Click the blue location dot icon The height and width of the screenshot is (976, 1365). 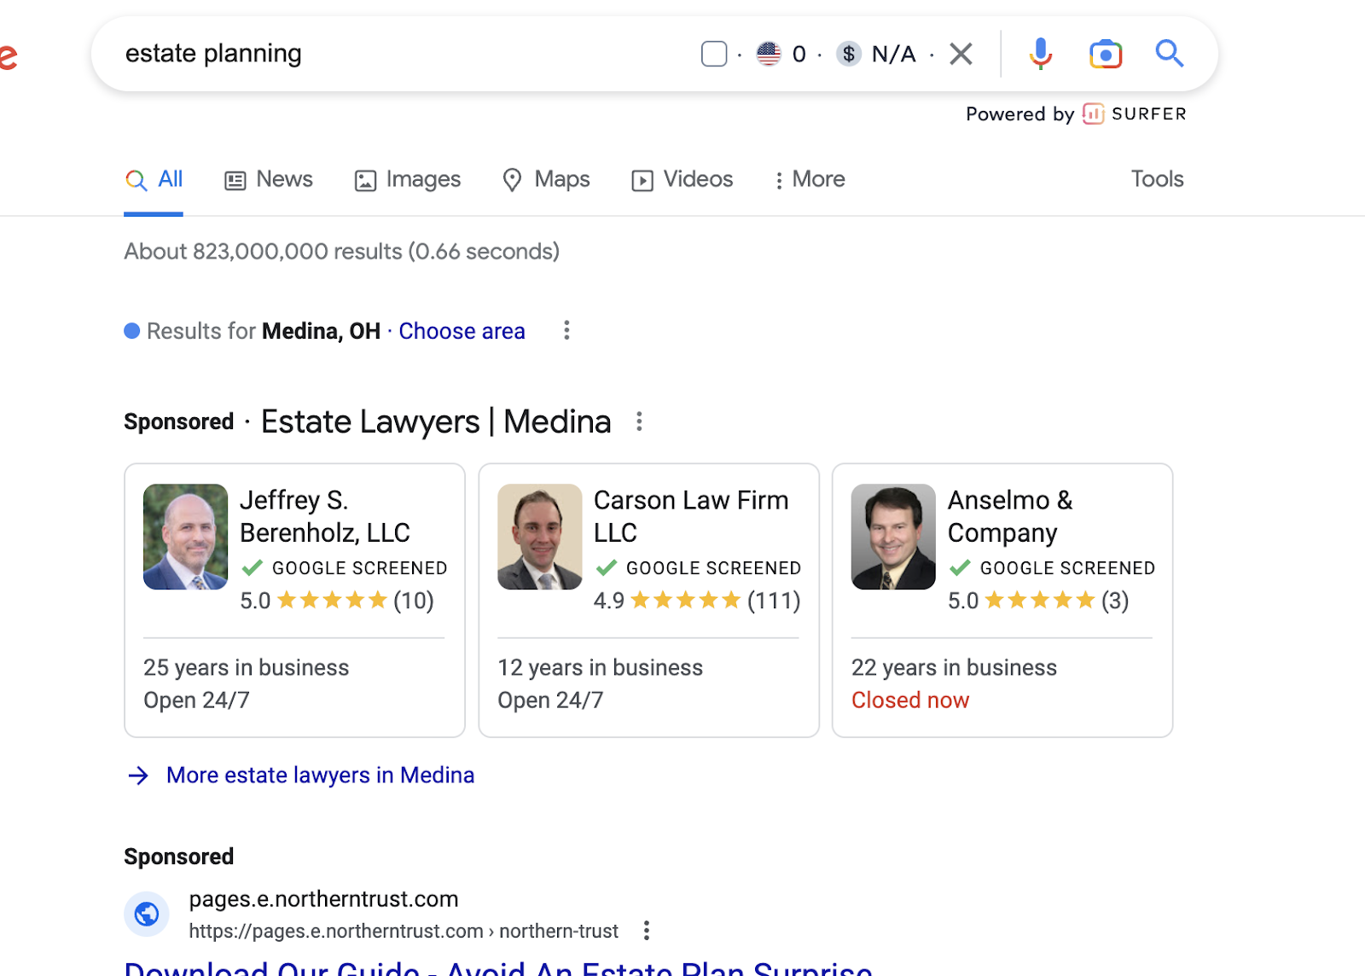click(x=132, y=330)
